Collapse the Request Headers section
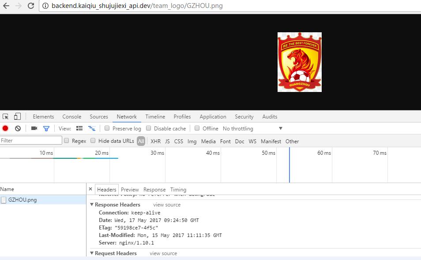The image size is (421, 260). [92, 253]
